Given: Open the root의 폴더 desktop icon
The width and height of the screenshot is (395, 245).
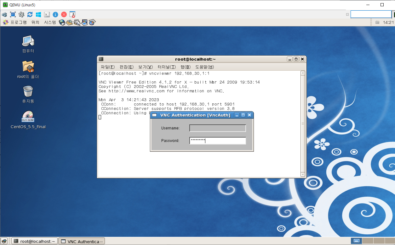Looking at the screenshot, I should [28, 70].
